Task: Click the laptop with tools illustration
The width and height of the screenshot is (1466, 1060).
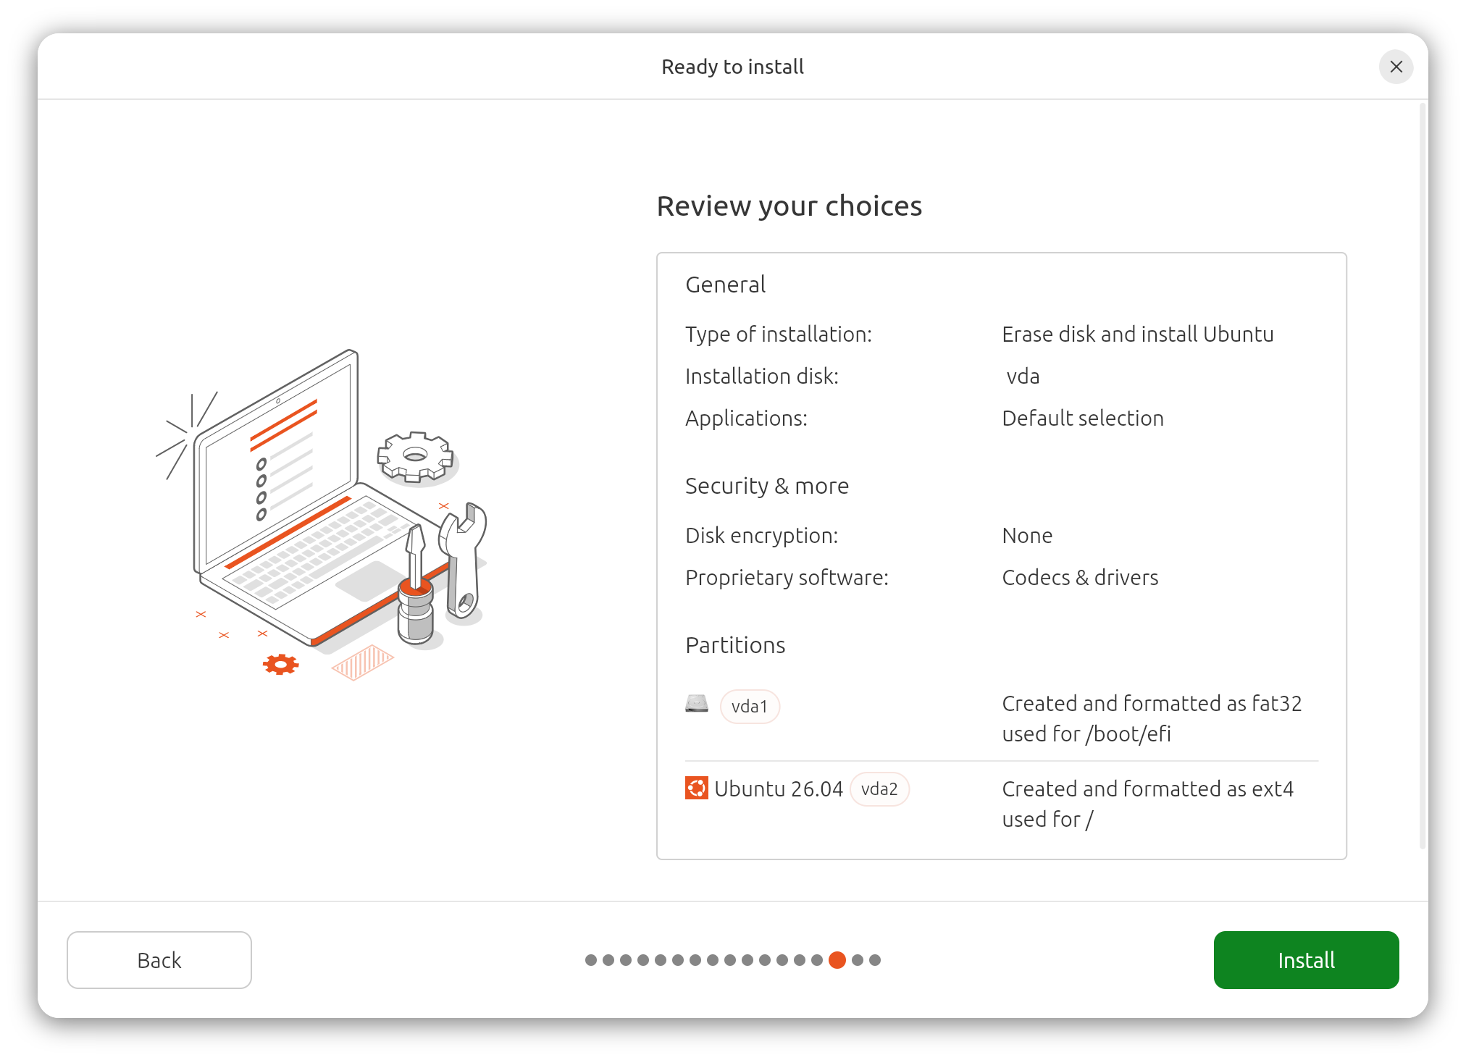Action: pyautogui.click(x=322, y=516)
